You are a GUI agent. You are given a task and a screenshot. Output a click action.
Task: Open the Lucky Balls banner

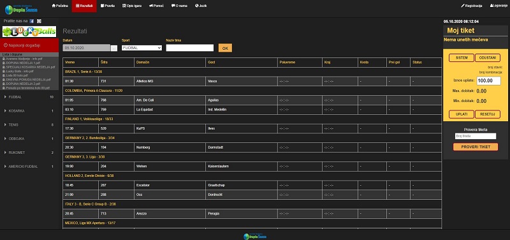(29, 31)
